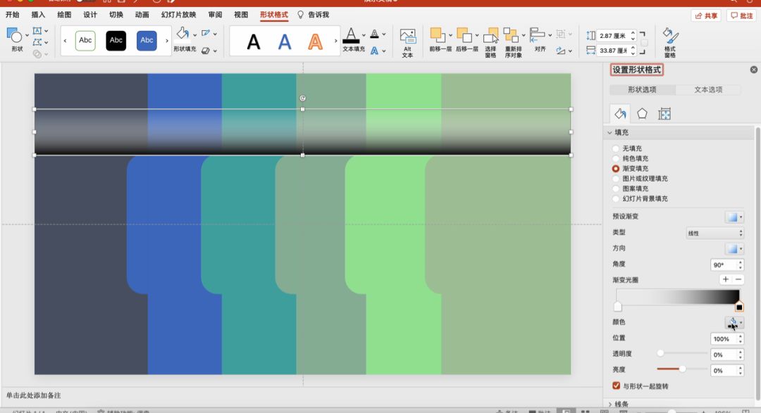Click 前移一层 bring forward icon
The image size is (761, 413).
(x=438, y=35)
